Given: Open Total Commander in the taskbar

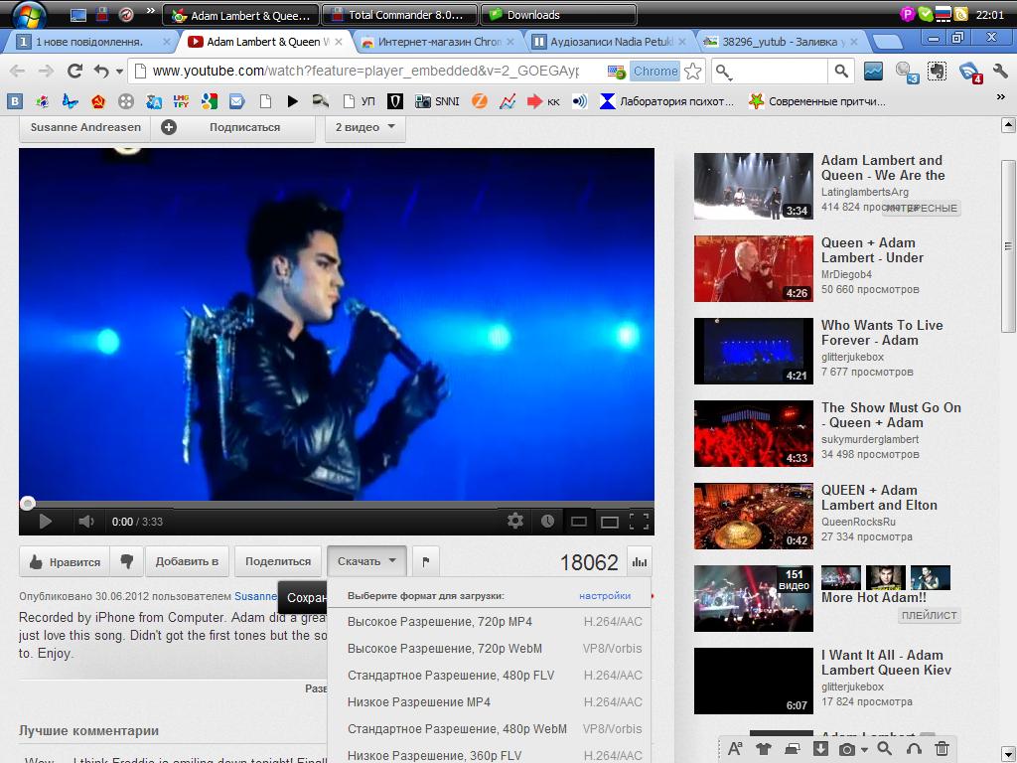Looking at the screenshot, I should (399, 14).
